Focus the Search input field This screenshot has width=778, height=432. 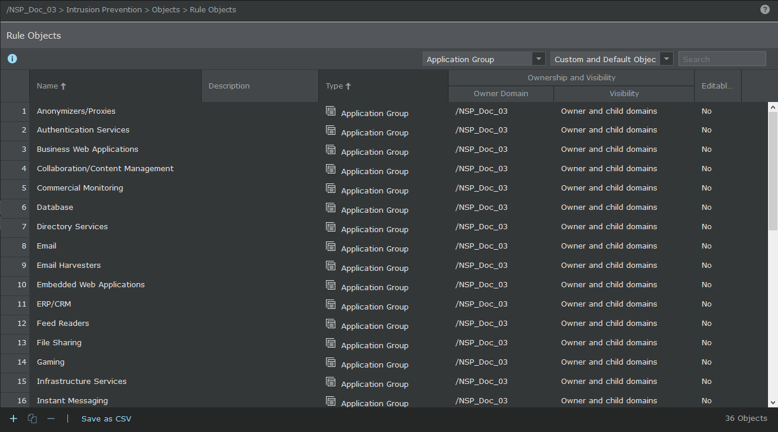click(722, 59)
